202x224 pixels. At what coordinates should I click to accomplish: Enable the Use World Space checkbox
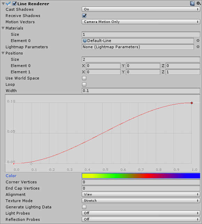tap(84, 78)
